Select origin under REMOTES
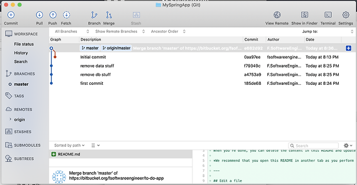This screenshot has width=357, height=185. click(19, 120)
